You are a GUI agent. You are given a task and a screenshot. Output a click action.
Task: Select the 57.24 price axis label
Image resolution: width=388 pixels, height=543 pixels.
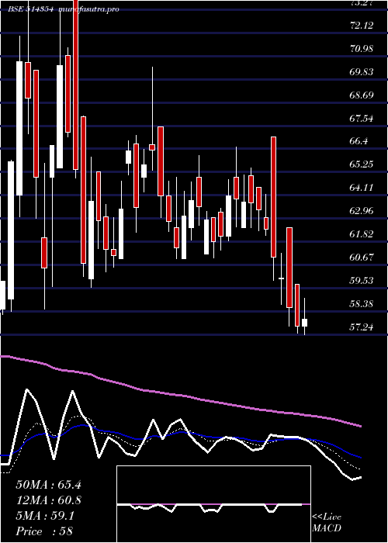coord(362,327)
